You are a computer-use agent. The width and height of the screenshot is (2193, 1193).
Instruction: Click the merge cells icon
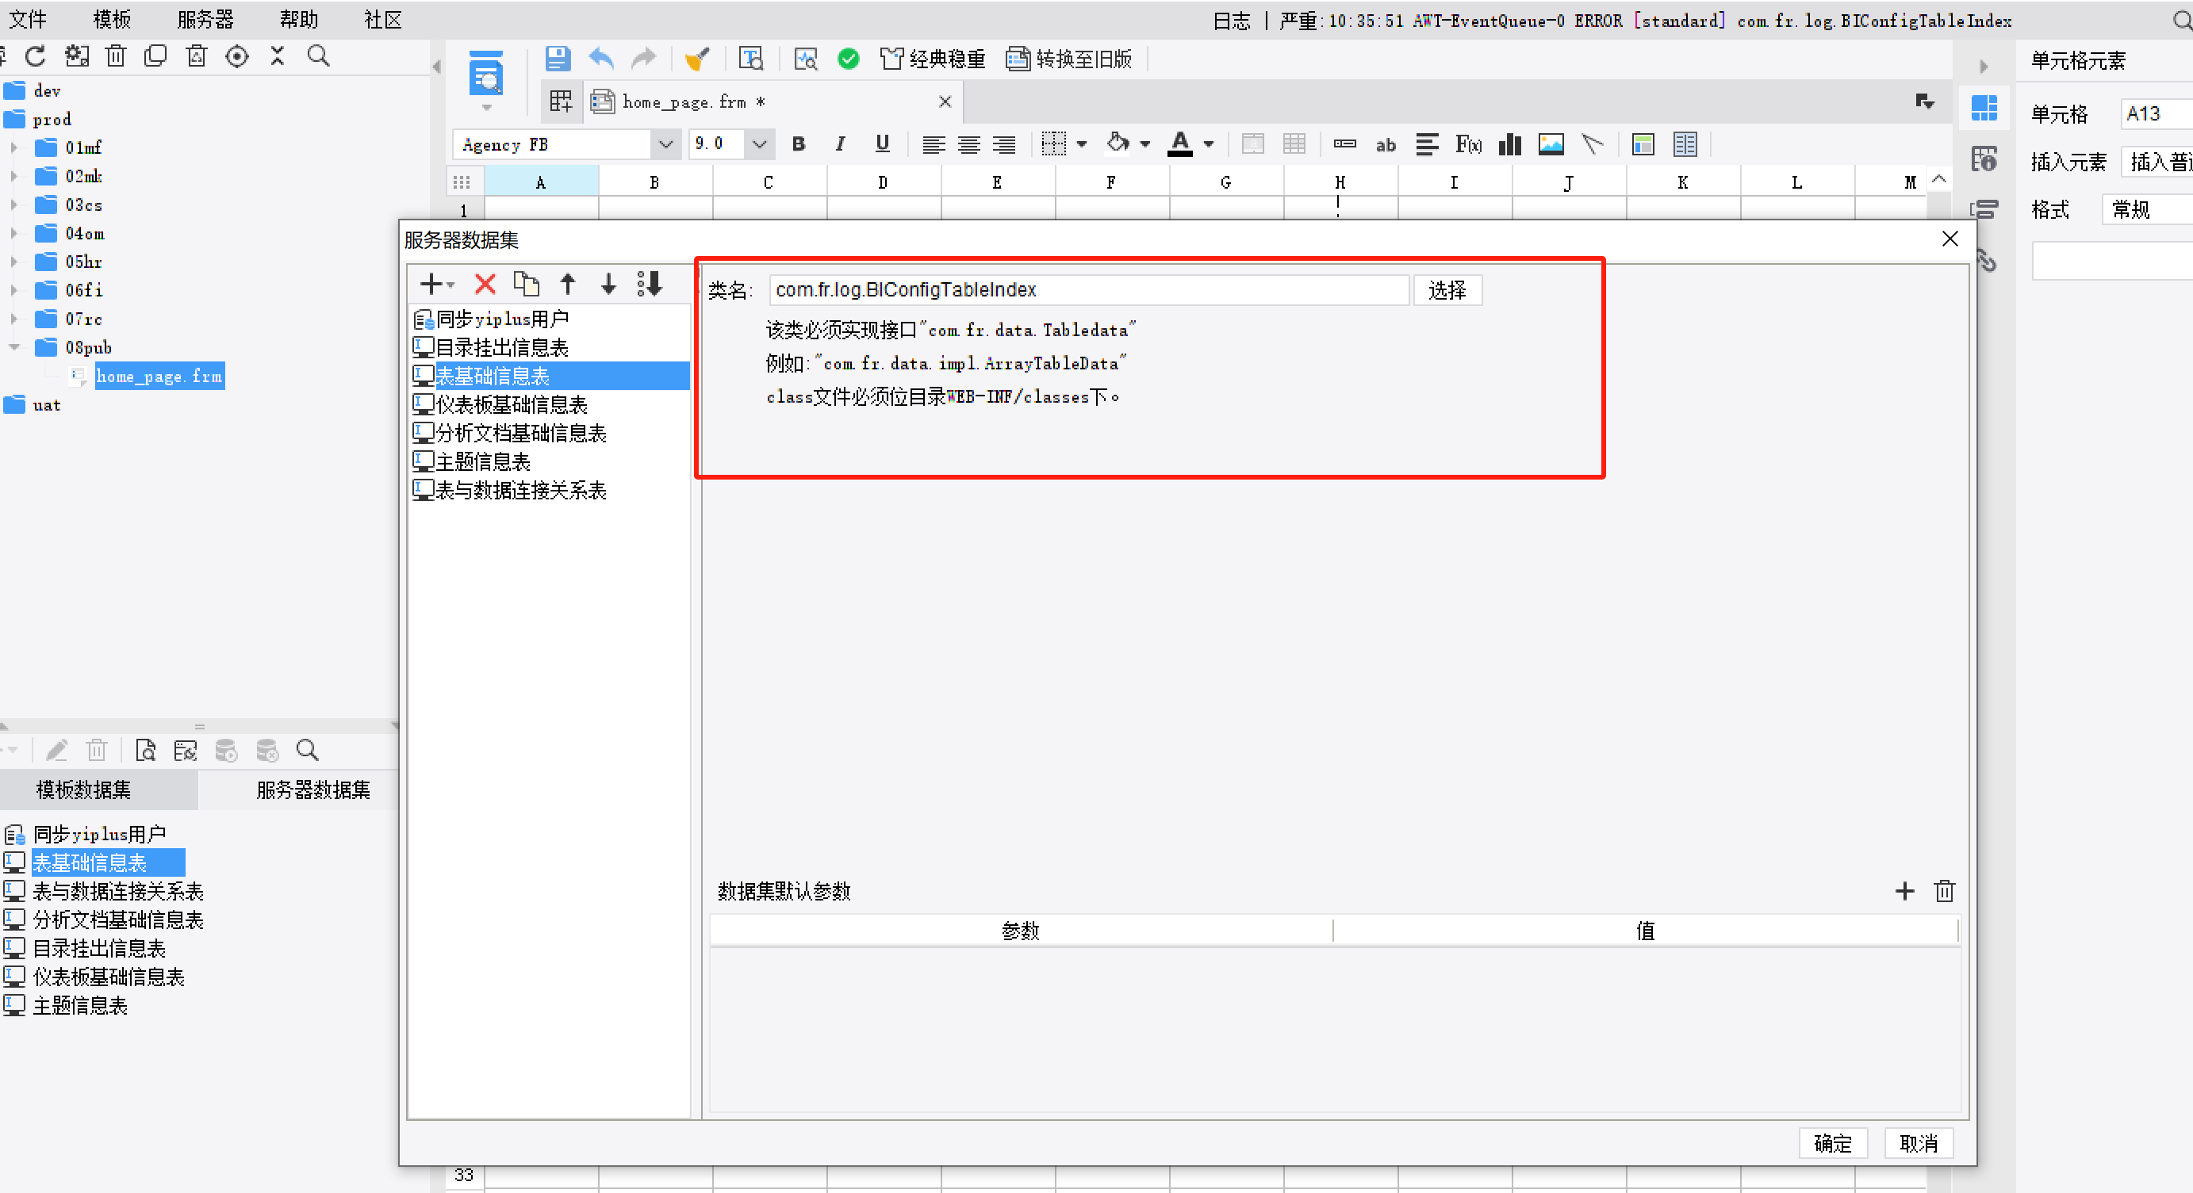point(1252,143)
